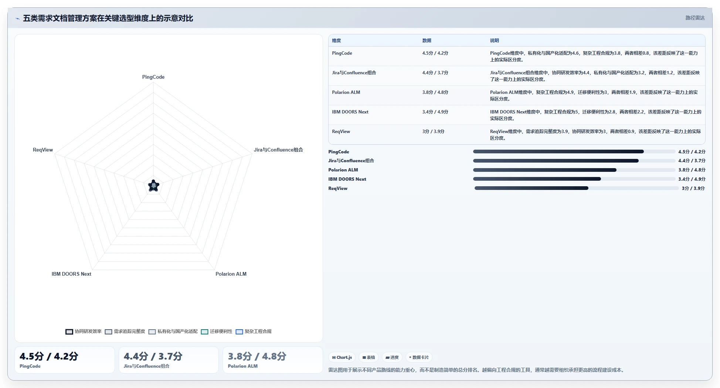This screenshot has width=720, height=388.
Task: Toggle the 需求追踪完整度 legend swatch
Action: click(x=108, y=331)
